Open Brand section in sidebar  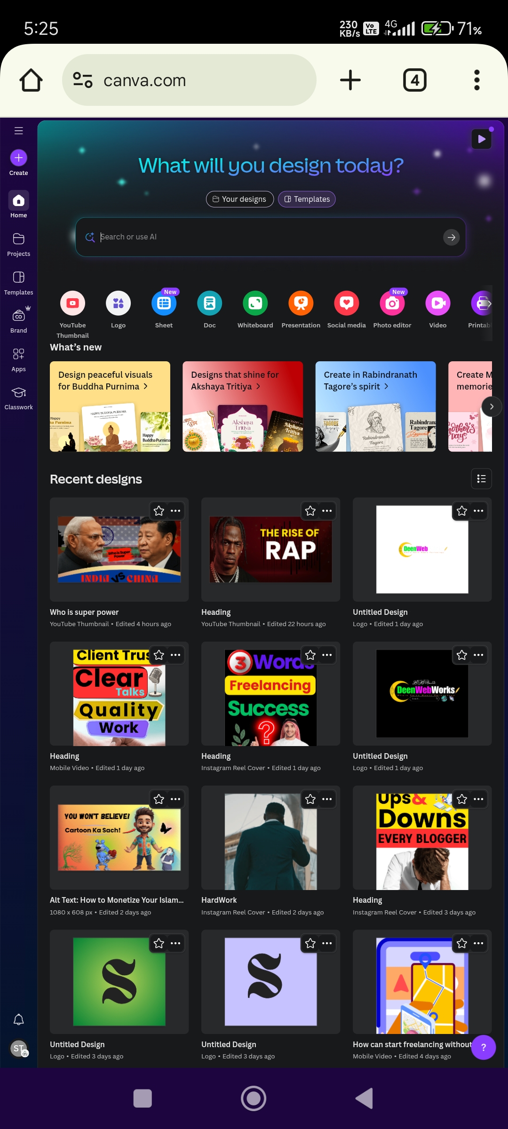18,320
